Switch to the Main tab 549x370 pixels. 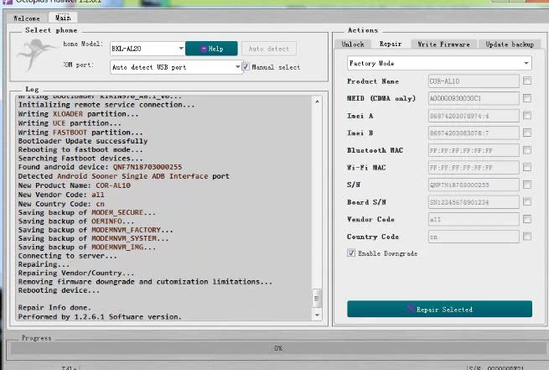click(63, 18)
